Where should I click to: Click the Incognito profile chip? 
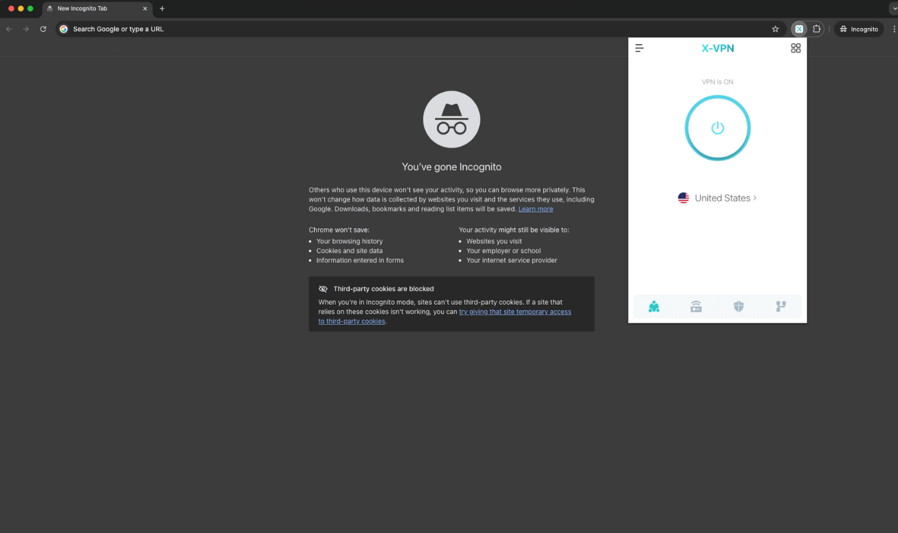pyautogui.click(x=859, y=29)
